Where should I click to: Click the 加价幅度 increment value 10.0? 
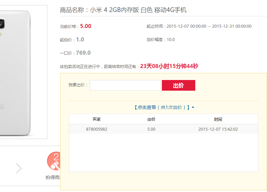(171, 40)
